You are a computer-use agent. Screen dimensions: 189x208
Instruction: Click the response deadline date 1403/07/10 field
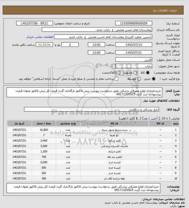133,45
